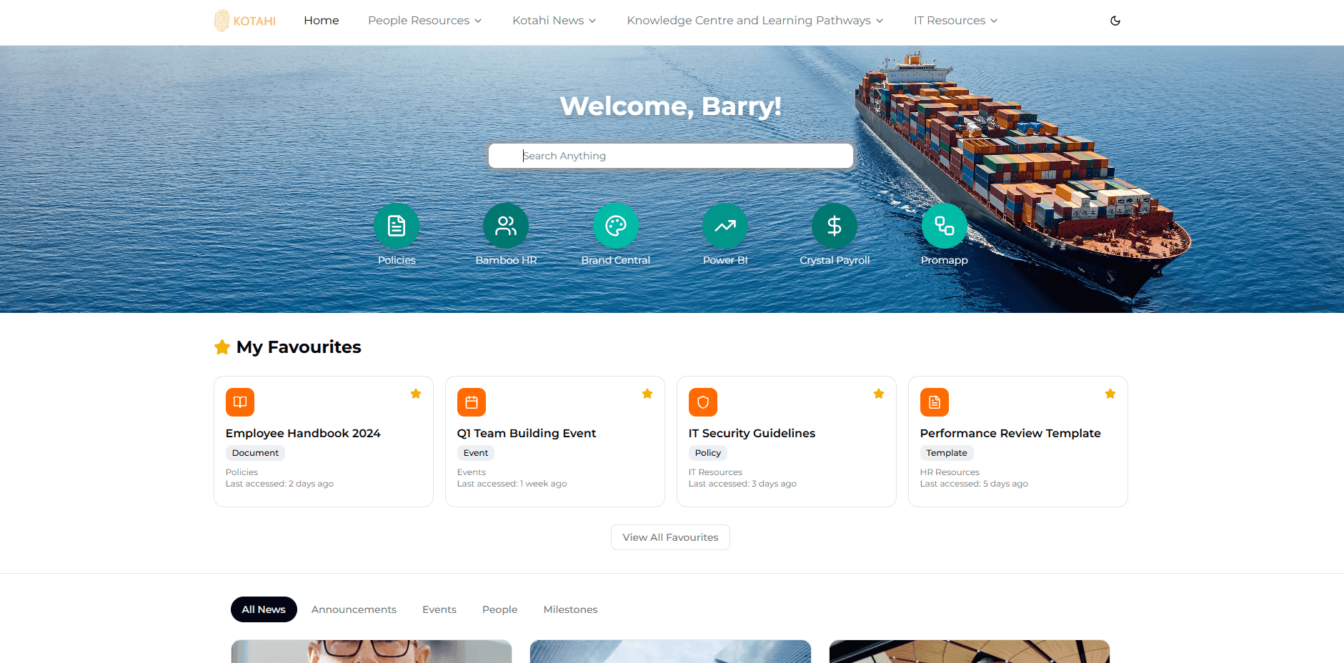Unfavourite Employee Handbook 2024 via its star
Viewport: 1344px width, 663px height.
[x=416, y=394]
